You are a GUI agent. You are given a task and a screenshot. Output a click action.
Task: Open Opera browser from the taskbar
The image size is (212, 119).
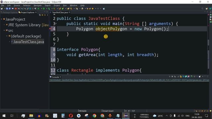[71, 116]
